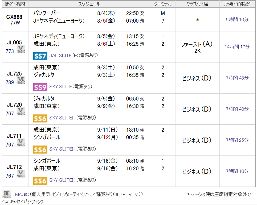
Task: Click the 00:35 着 arrival time
Action: (135, 137)
